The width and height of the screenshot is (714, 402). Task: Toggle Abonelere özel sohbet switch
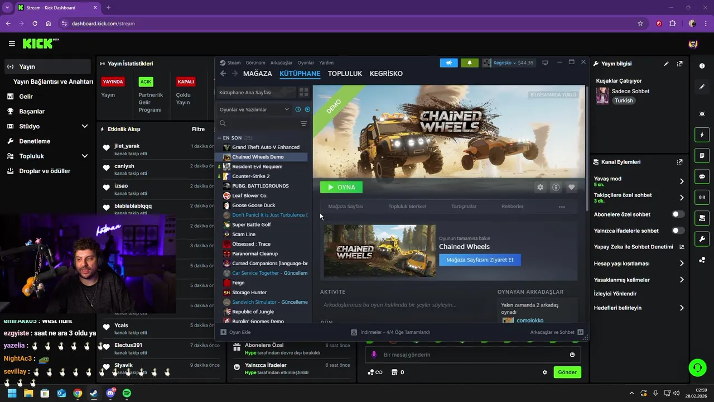(678, 214)
